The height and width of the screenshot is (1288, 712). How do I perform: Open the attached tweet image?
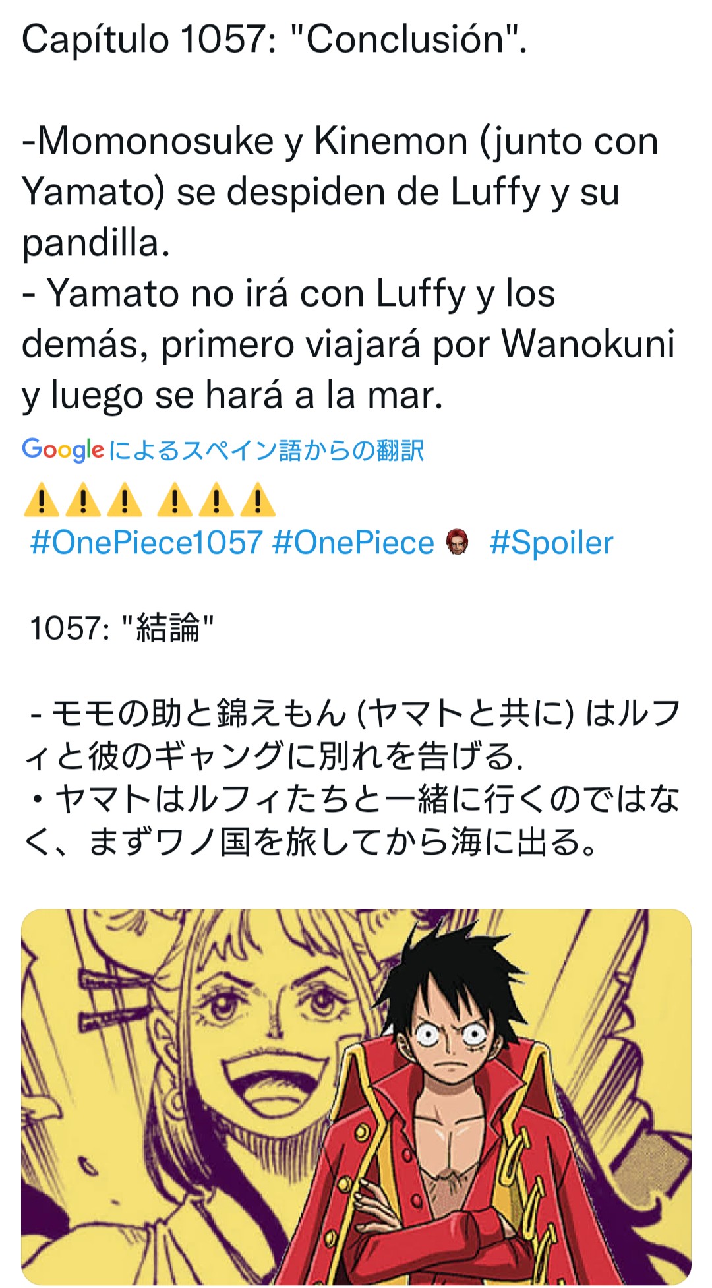pos(356,1096)
